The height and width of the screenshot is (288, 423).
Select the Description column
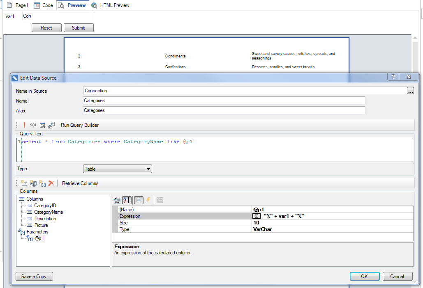pos(45,219)
